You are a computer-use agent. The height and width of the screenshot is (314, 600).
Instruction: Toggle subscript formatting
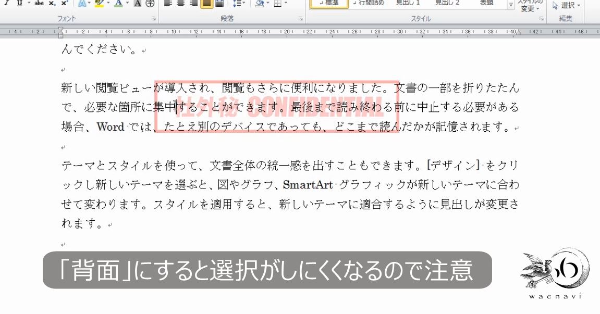53,3
